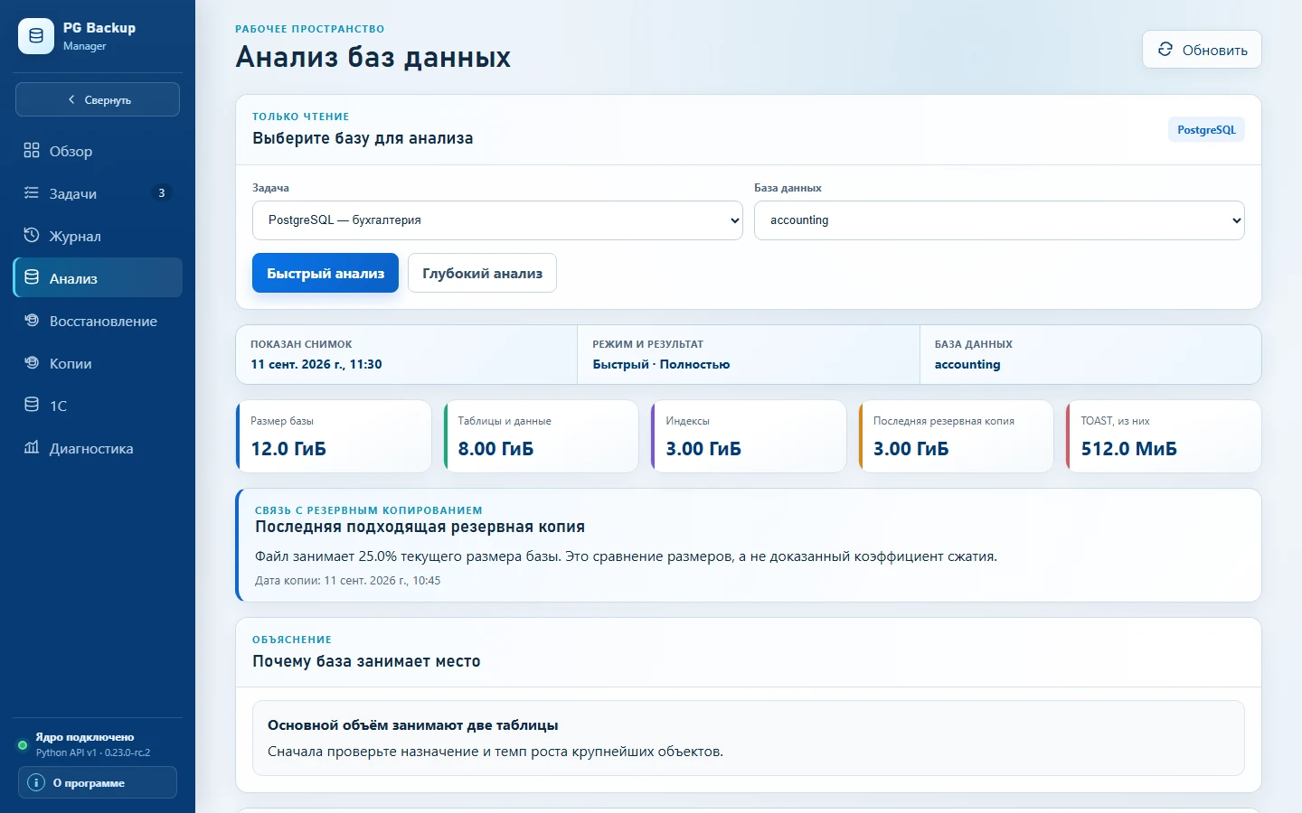Image resolution: width=1302 pixels, height=813 pixels.
Task: Click the Копии icon in sidebar
Action: [x=32, y=362]
